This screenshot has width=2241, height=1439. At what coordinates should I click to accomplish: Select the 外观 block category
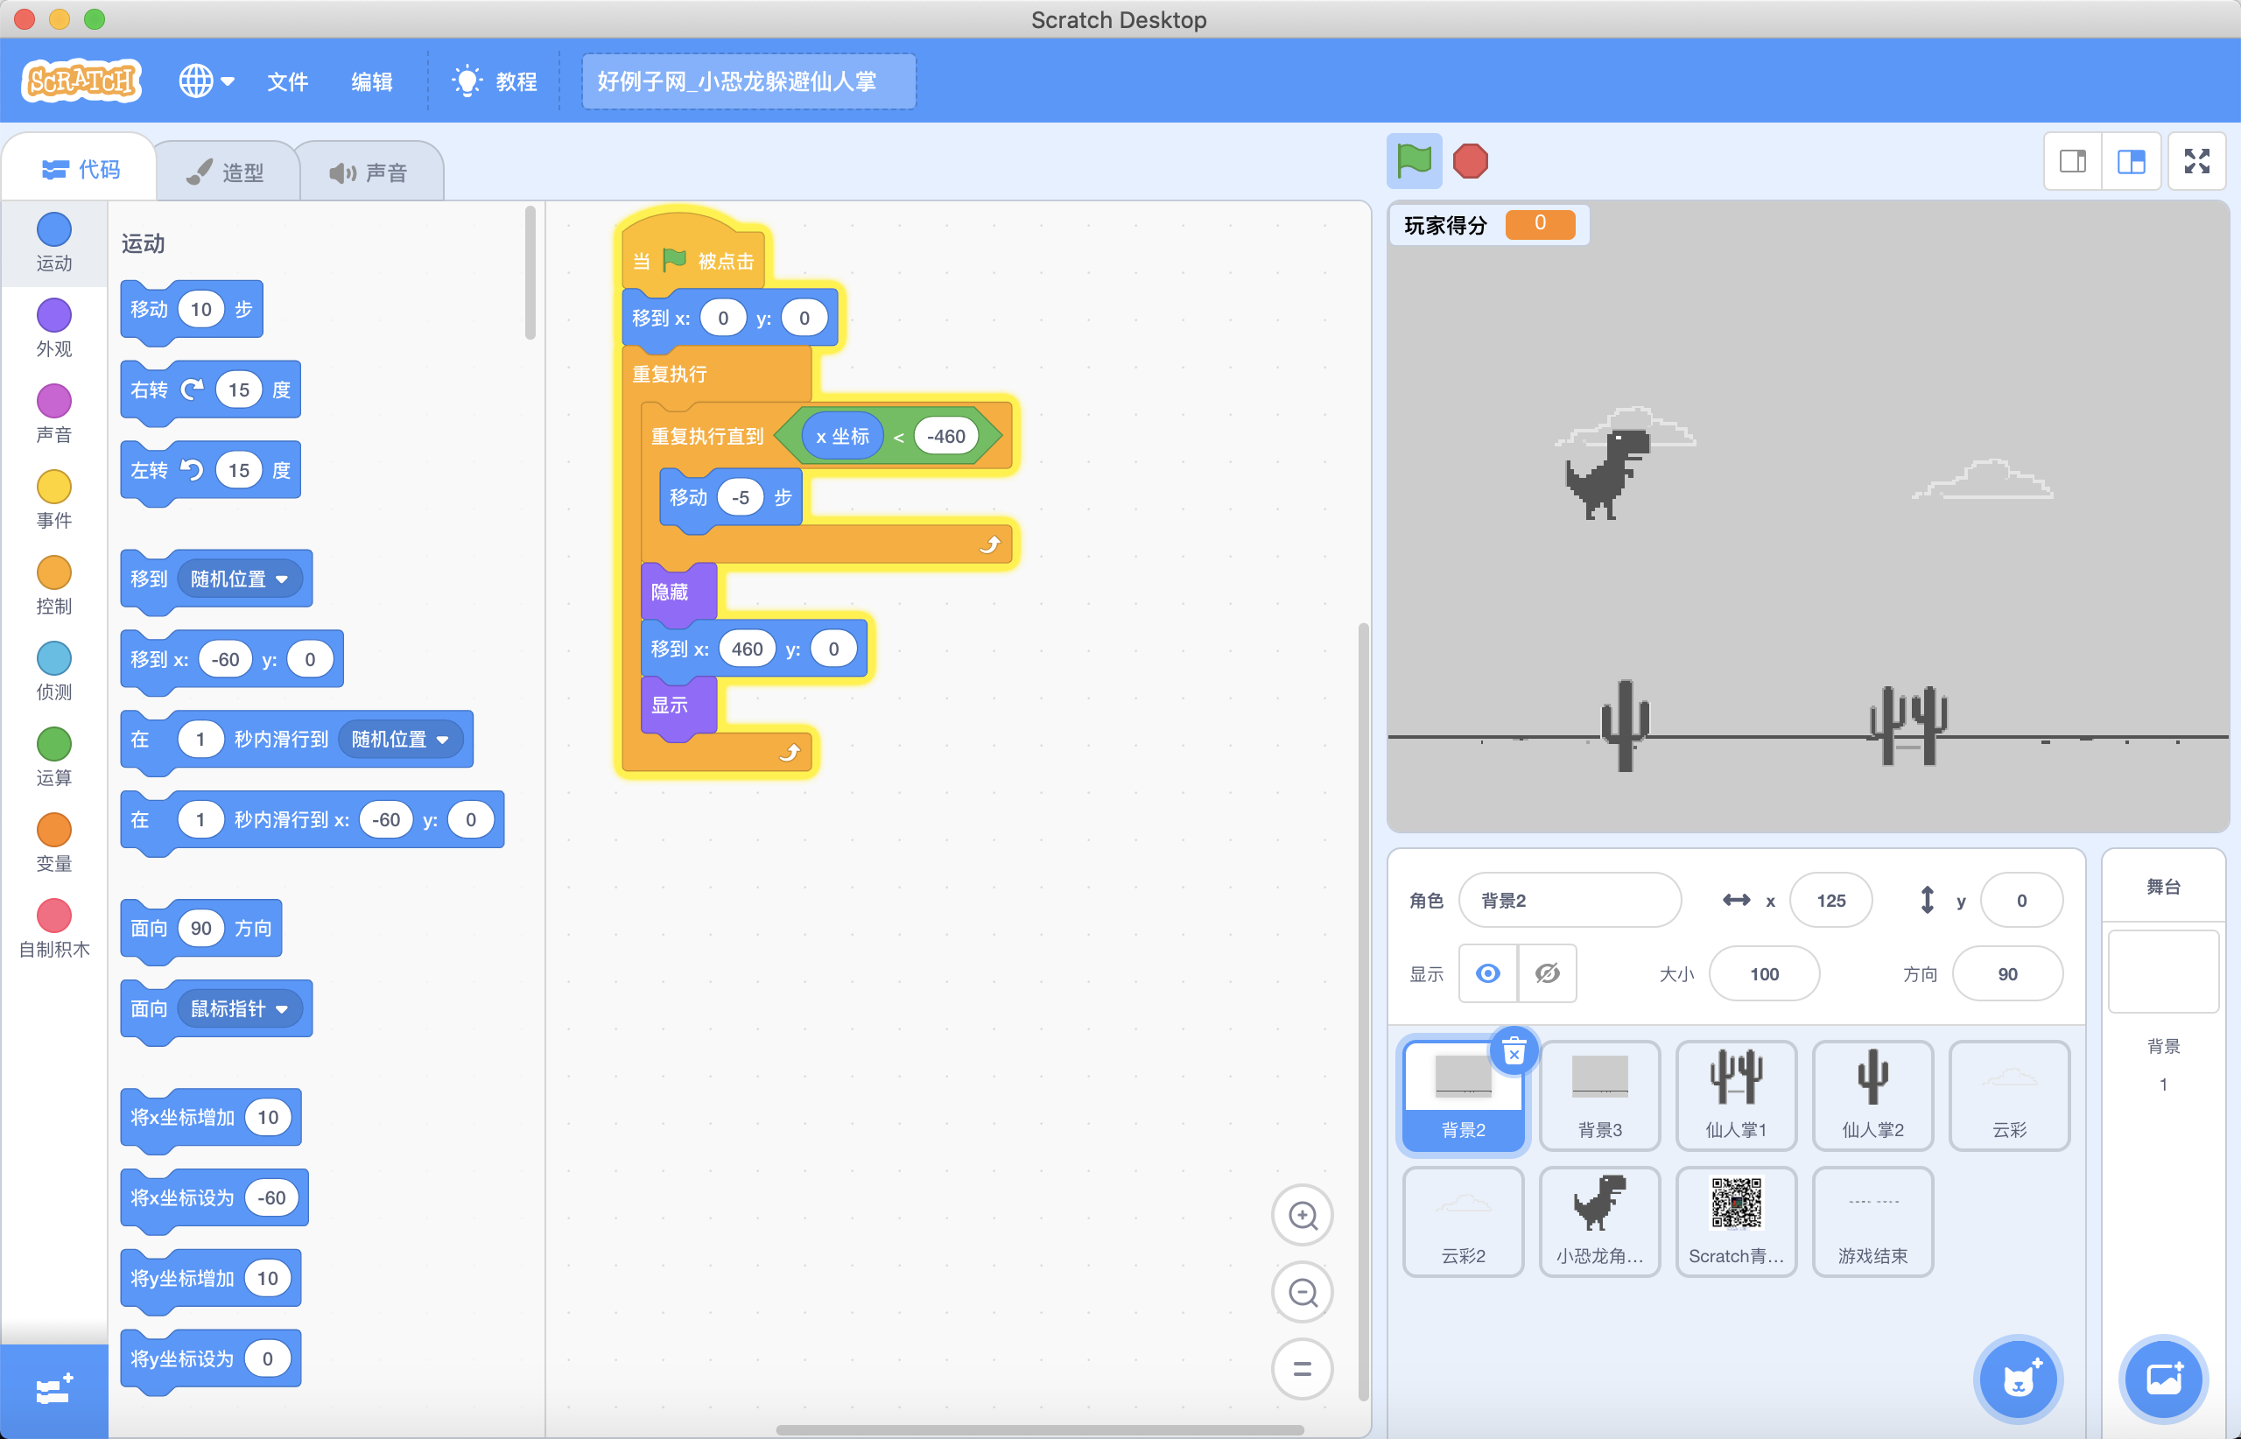54,328
